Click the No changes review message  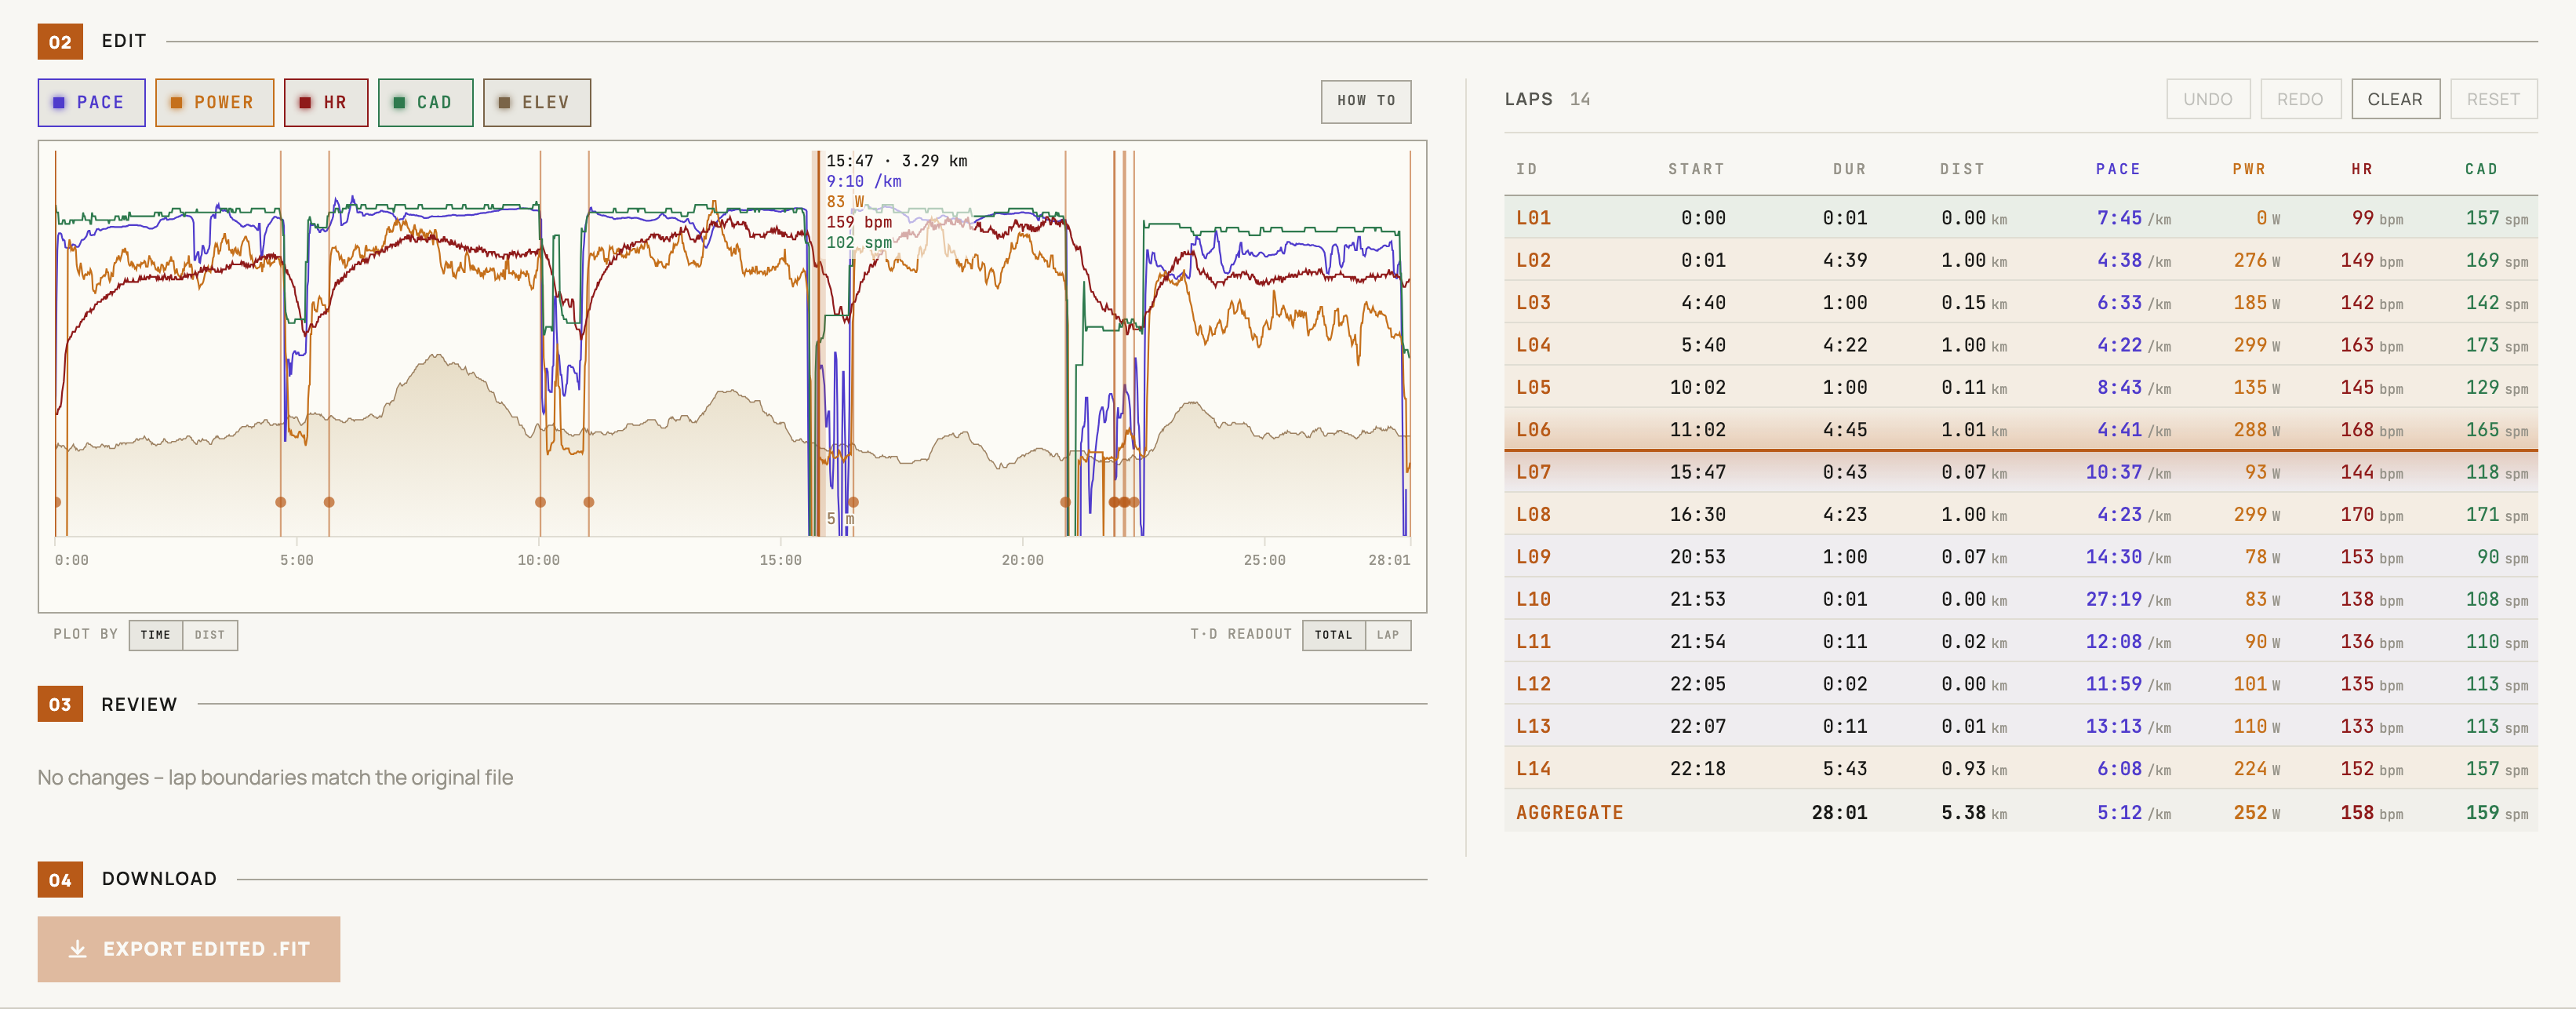275,777
